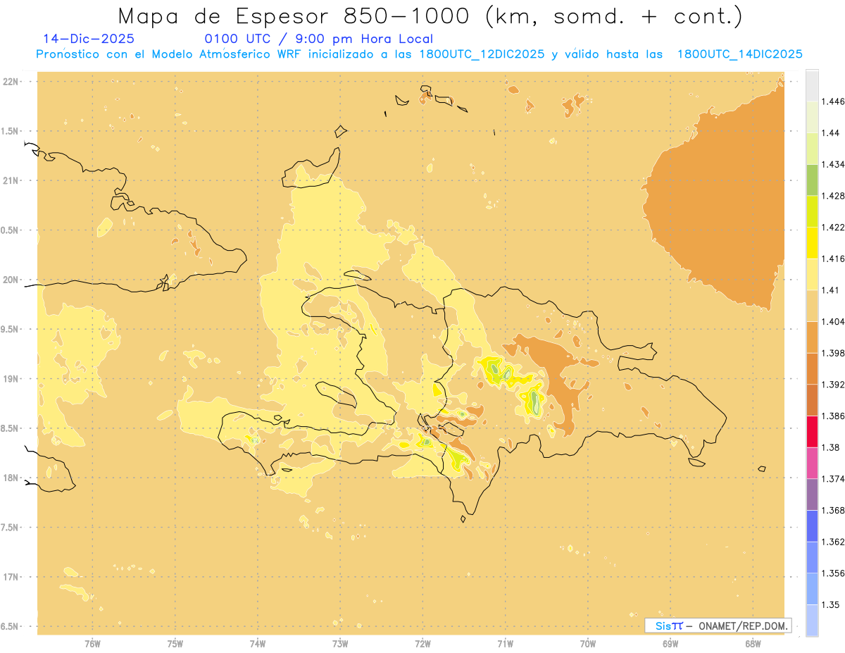Click the legend value '1.446'
The width and height of the screenshot is (845, 653).
pos(833,101)
